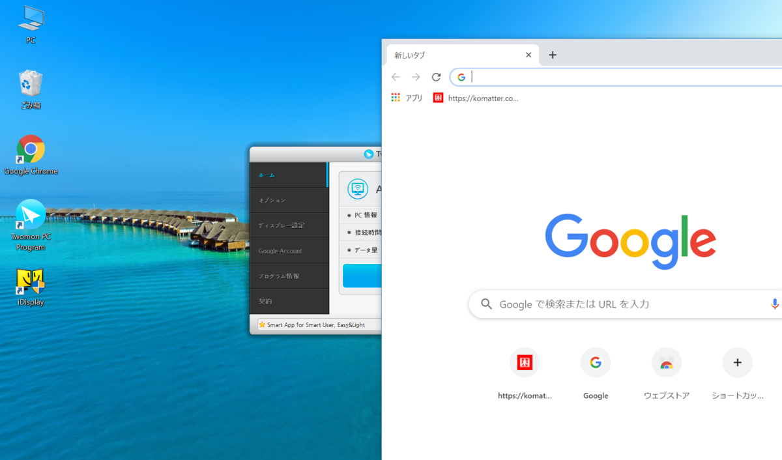Start voice search with microphone icon
This screenshot has width=782, height=460.
(x=774, y=304)
